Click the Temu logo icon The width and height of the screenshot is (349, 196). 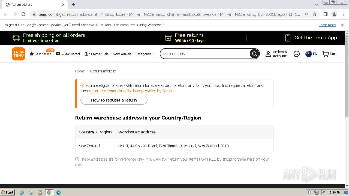click(x=19, y=54)
